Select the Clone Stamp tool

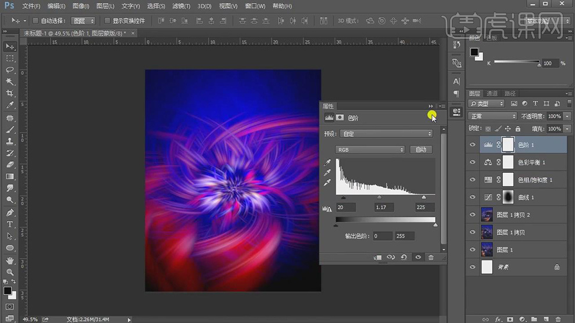point(10,141)
